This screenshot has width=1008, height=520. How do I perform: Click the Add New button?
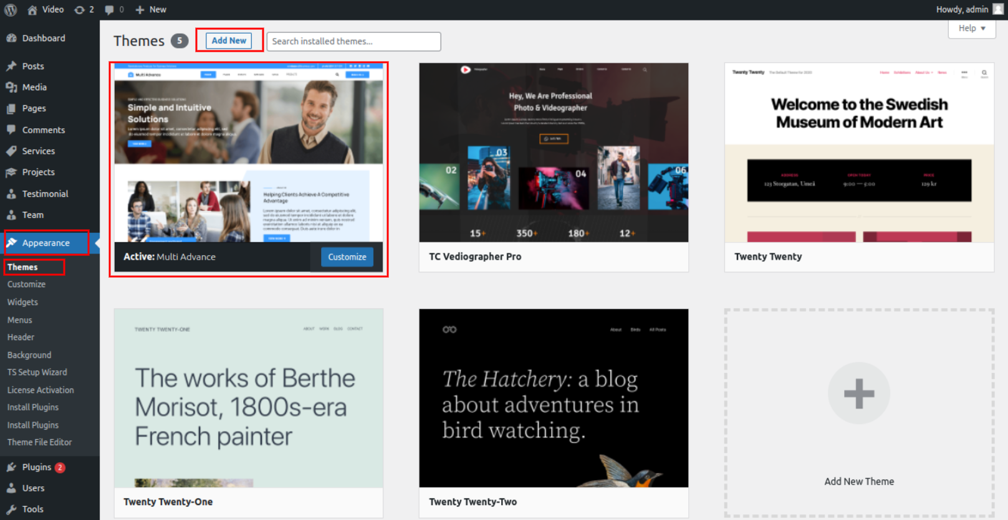(229, 40)
